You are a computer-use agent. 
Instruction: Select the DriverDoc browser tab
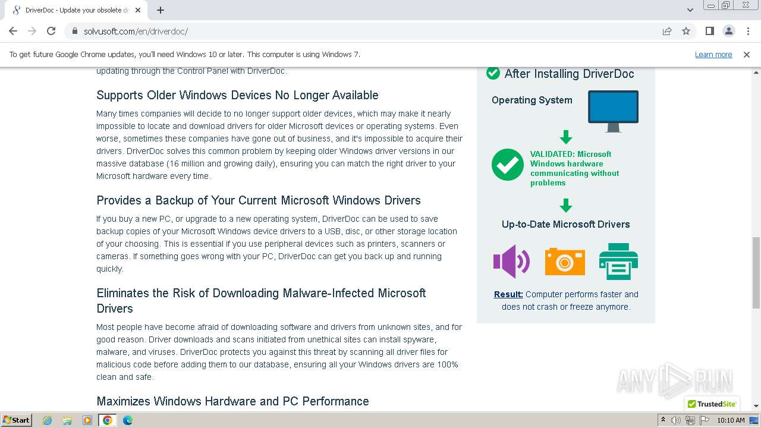77,10
